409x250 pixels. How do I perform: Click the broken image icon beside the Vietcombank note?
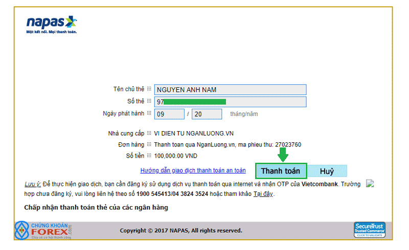tap(370, 183)
